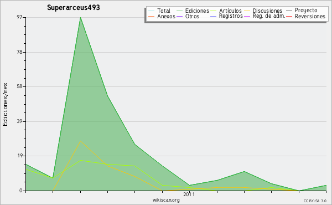Click the orange Discusiones line peak
The height and width of the screenshot is (205, 332).
click(80, 141)
